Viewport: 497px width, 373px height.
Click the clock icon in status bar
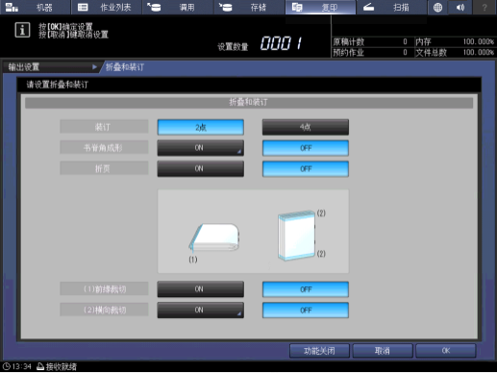coord(7,366)
